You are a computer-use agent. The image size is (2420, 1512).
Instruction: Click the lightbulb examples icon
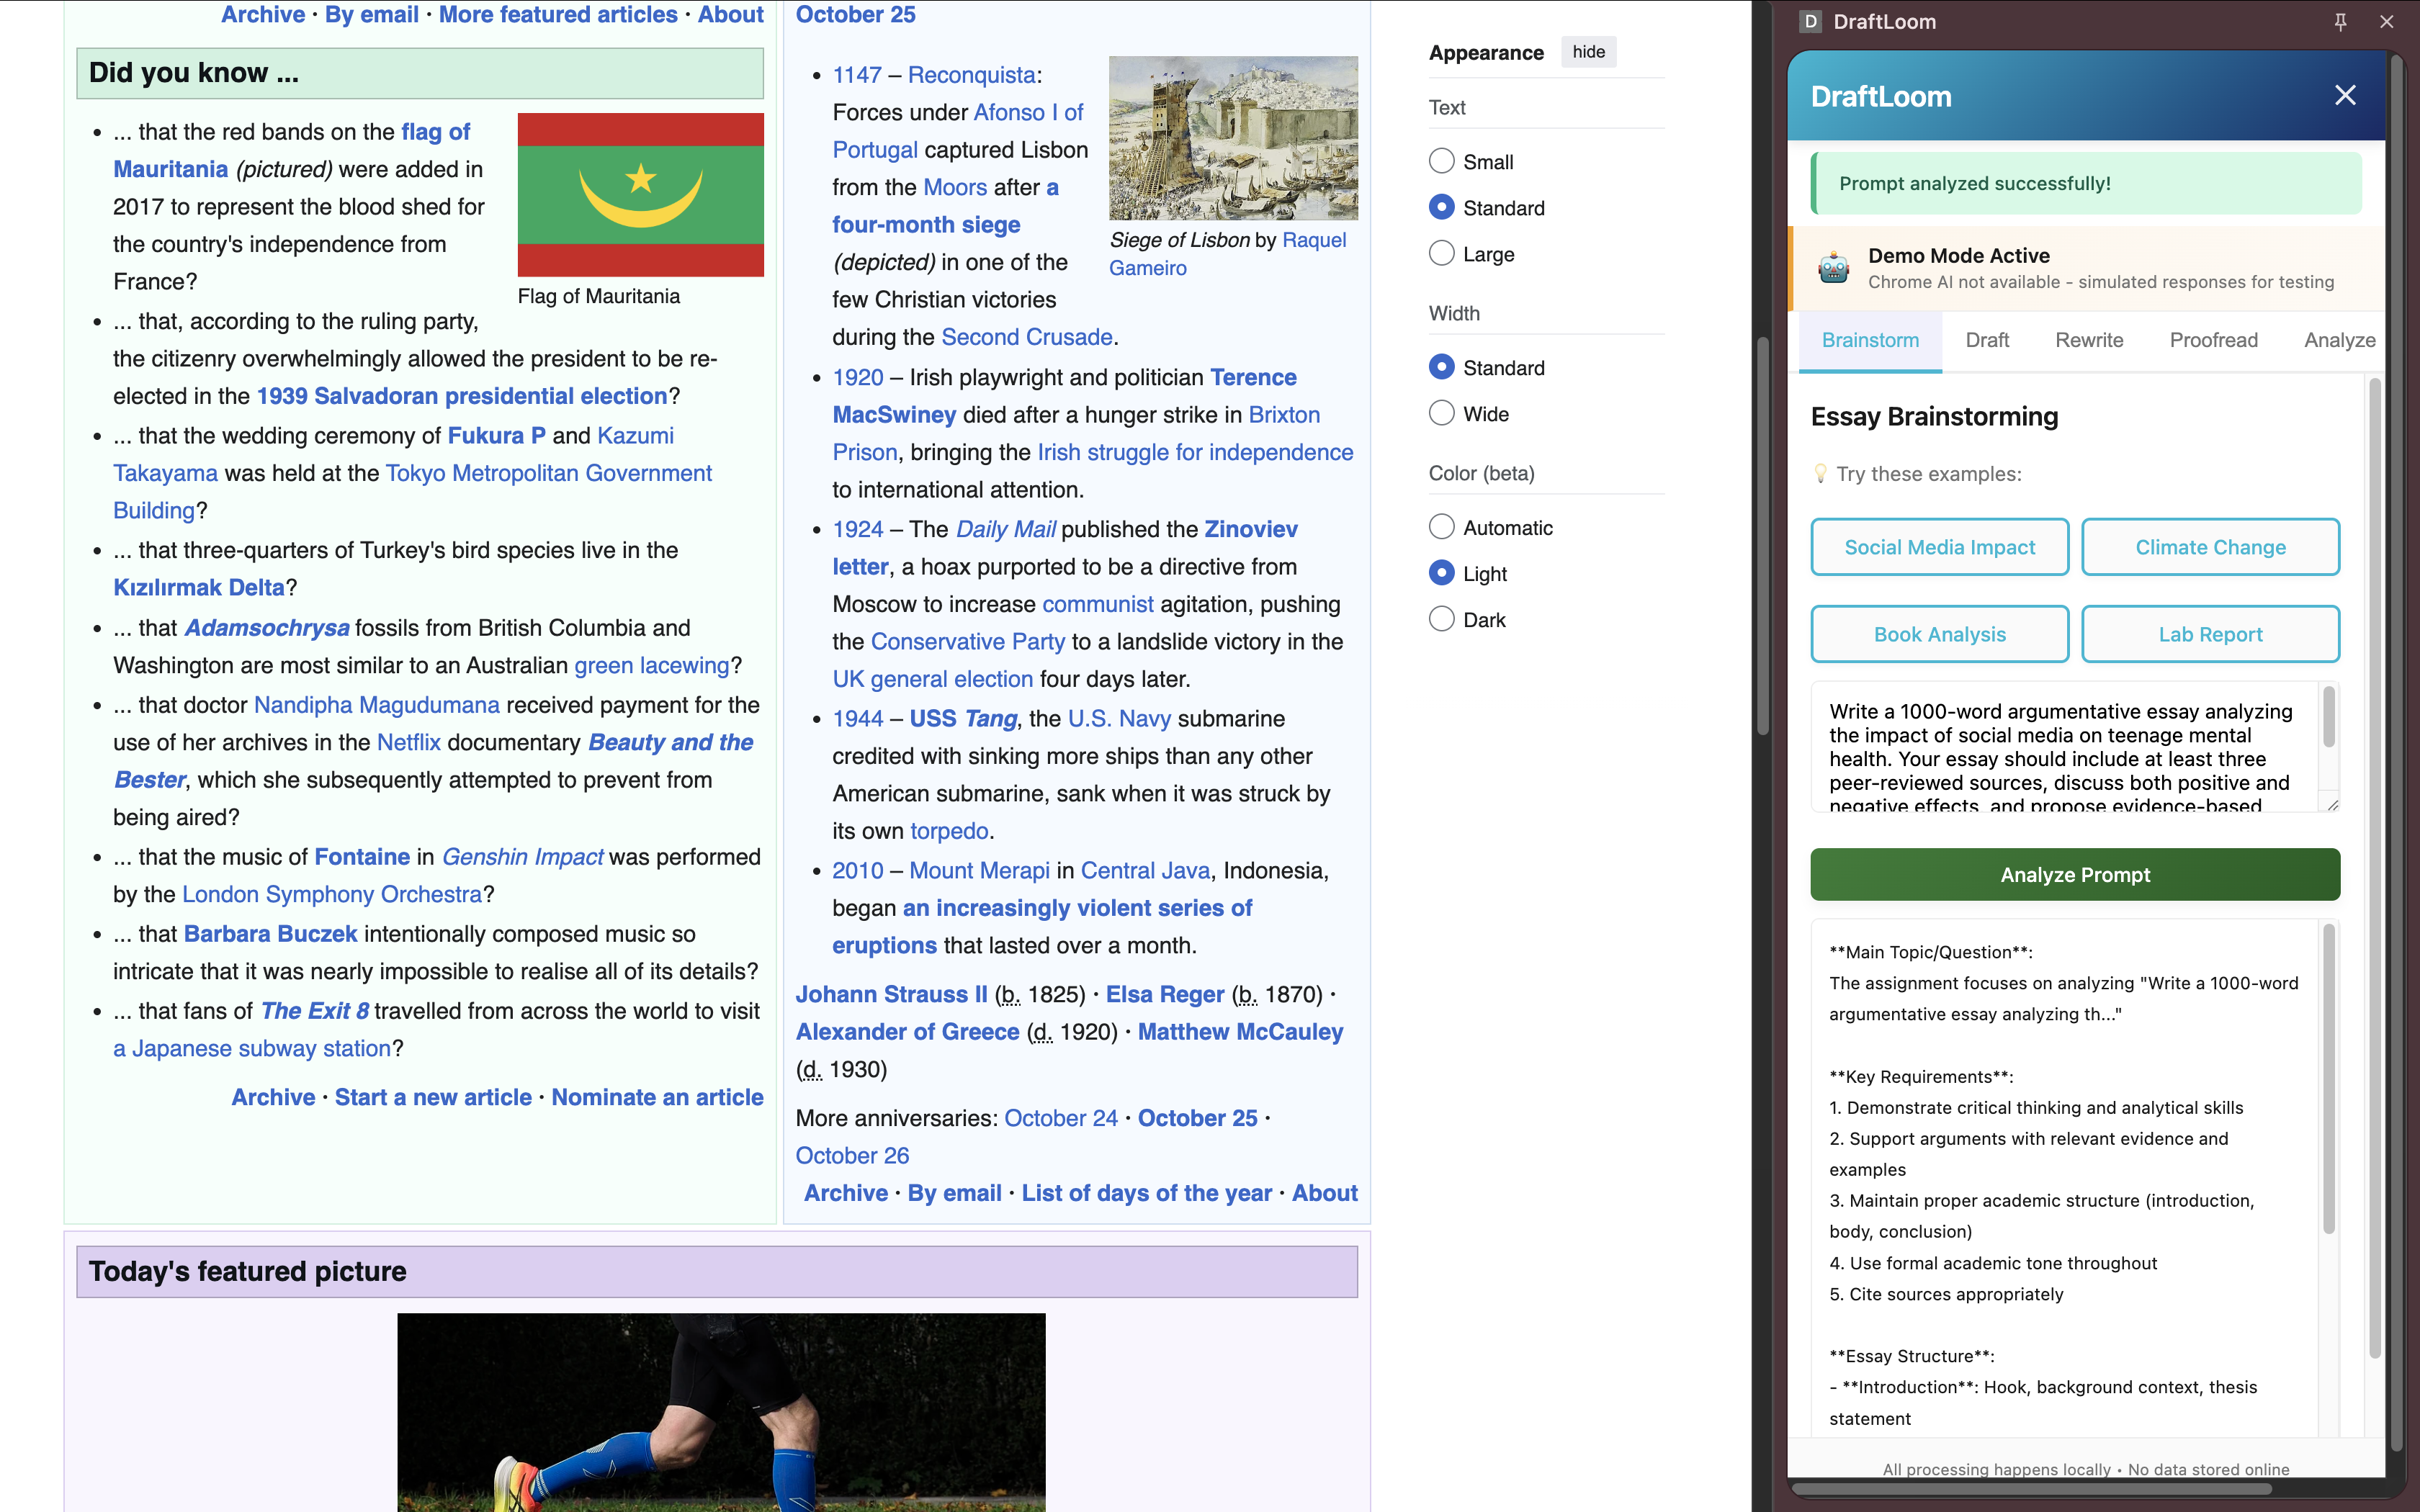pos(1820,474)
